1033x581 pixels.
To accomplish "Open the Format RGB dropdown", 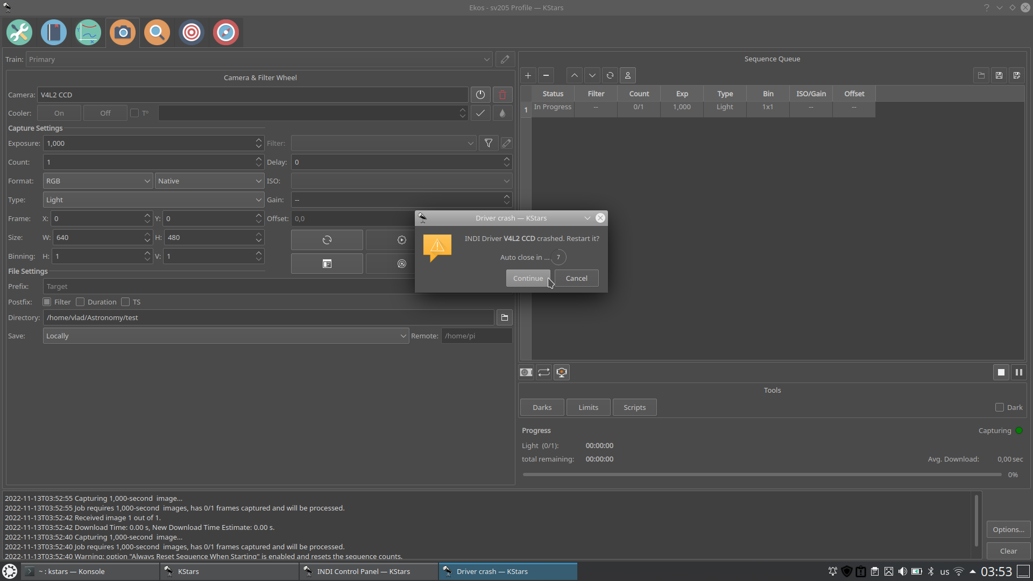I will (98, 181).
